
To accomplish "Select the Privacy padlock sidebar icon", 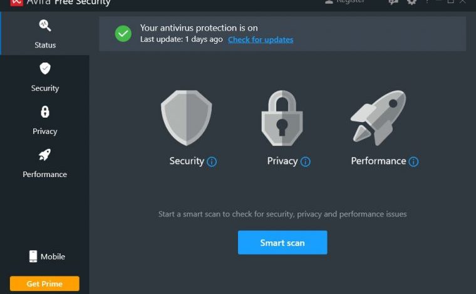I will coord(45,112).
